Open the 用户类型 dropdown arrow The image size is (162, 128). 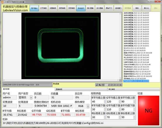(x=31, y=97)
